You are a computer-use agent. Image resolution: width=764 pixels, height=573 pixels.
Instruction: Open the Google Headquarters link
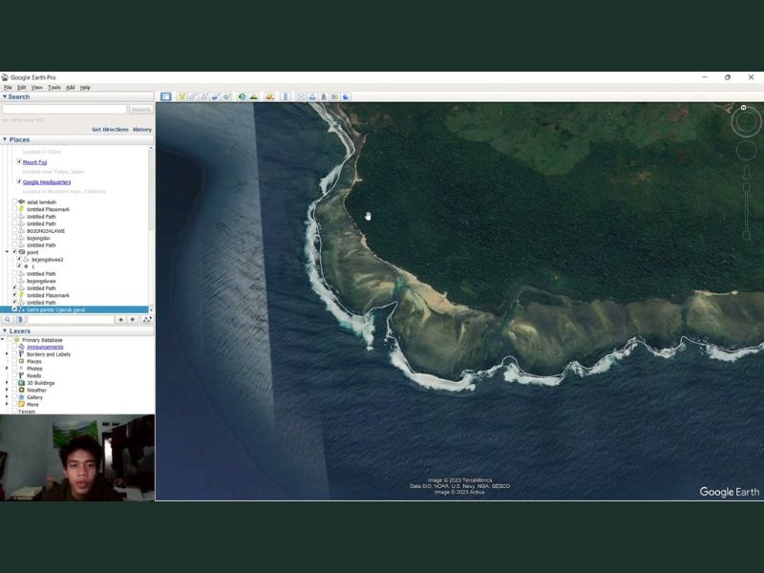tap(47, 181)
